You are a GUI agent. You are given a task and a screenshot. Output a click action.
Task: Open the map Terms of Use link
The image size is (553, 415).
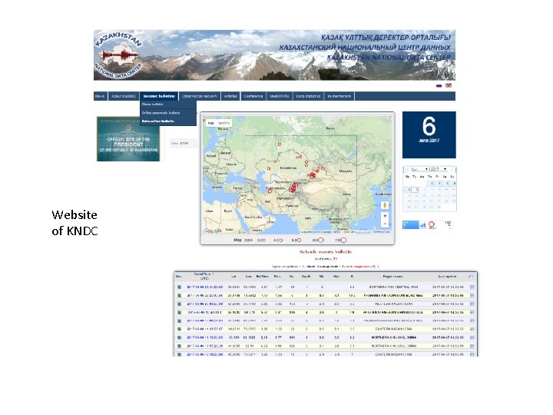point(381,231)
